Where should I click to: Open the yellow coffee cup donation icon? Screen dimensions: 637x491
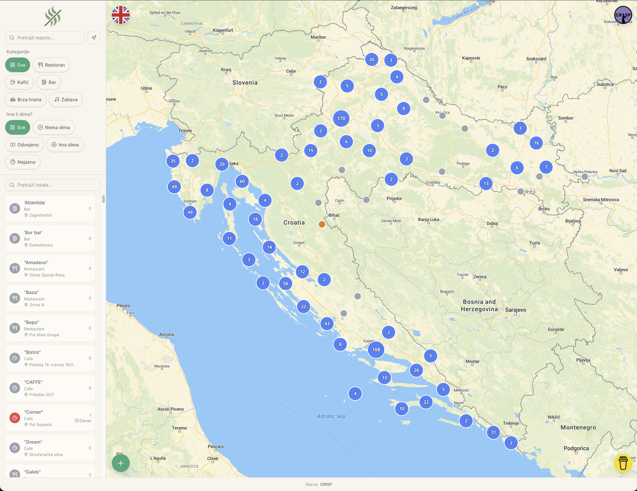623,463
